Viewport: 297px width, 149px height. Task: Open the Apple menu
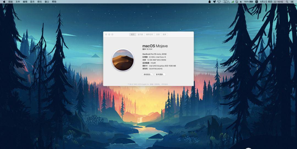coord(4,2)
